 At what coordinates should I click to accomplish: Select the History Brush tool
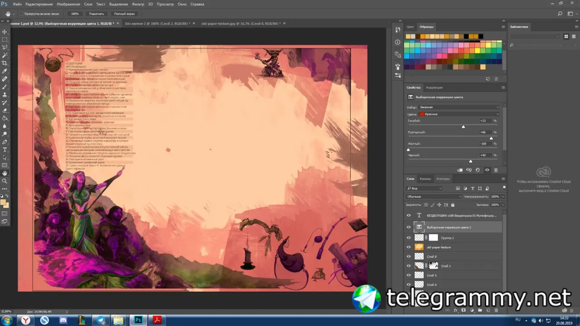coord(5,102)
